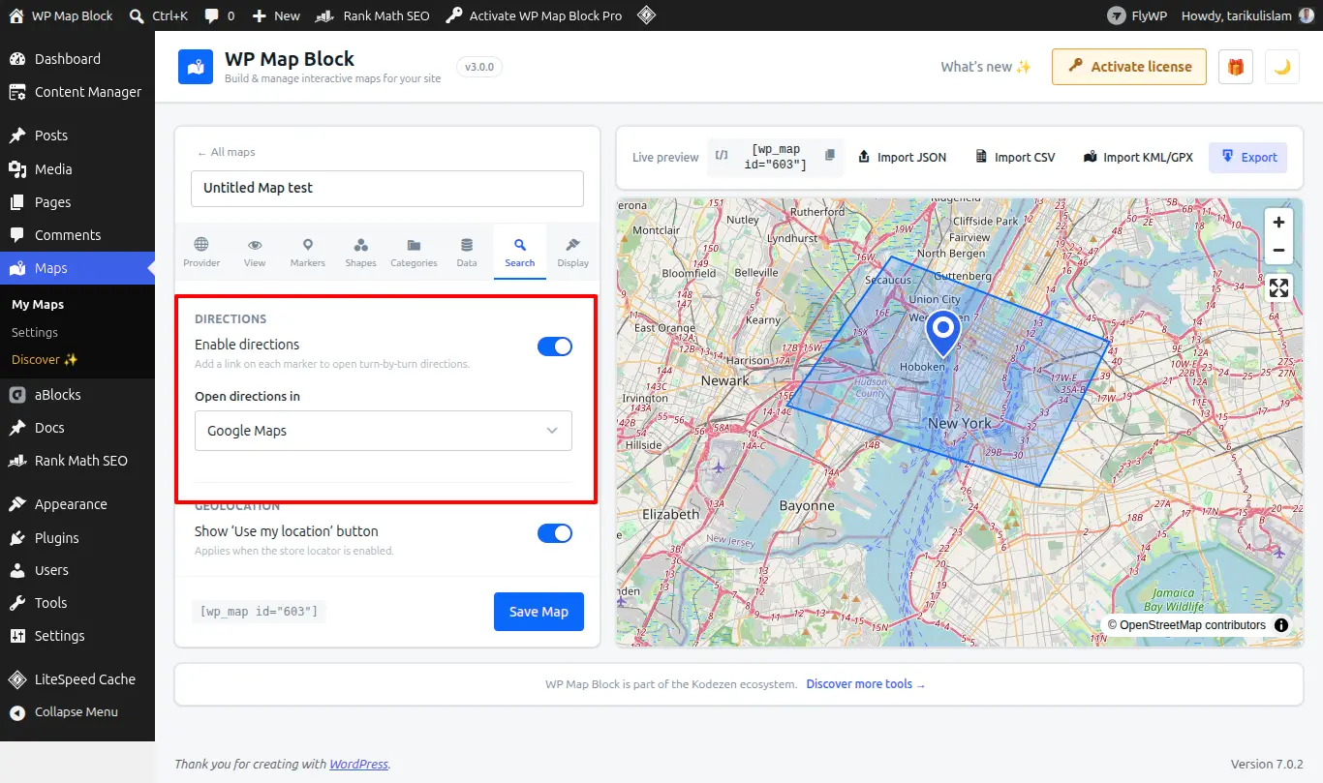This screenshot has width=1323, height=783.
Task: Open Ctrl+K search in admin bar
Action: (158, 15)
